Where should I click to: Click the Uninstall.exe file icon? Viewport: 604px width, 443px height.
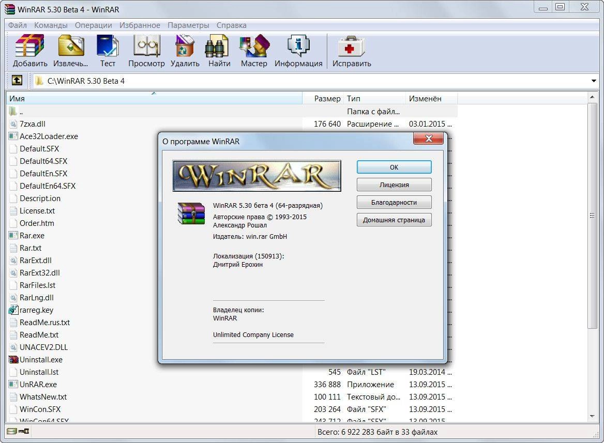point(13,360)
